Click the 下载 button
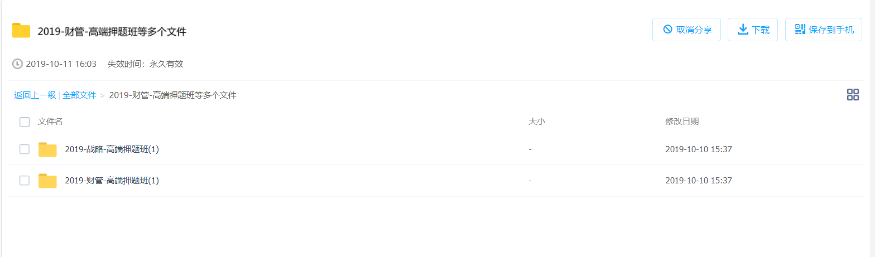Image resolution: width=875 pixels, height=257 pixels. click(x=753, y=30)
